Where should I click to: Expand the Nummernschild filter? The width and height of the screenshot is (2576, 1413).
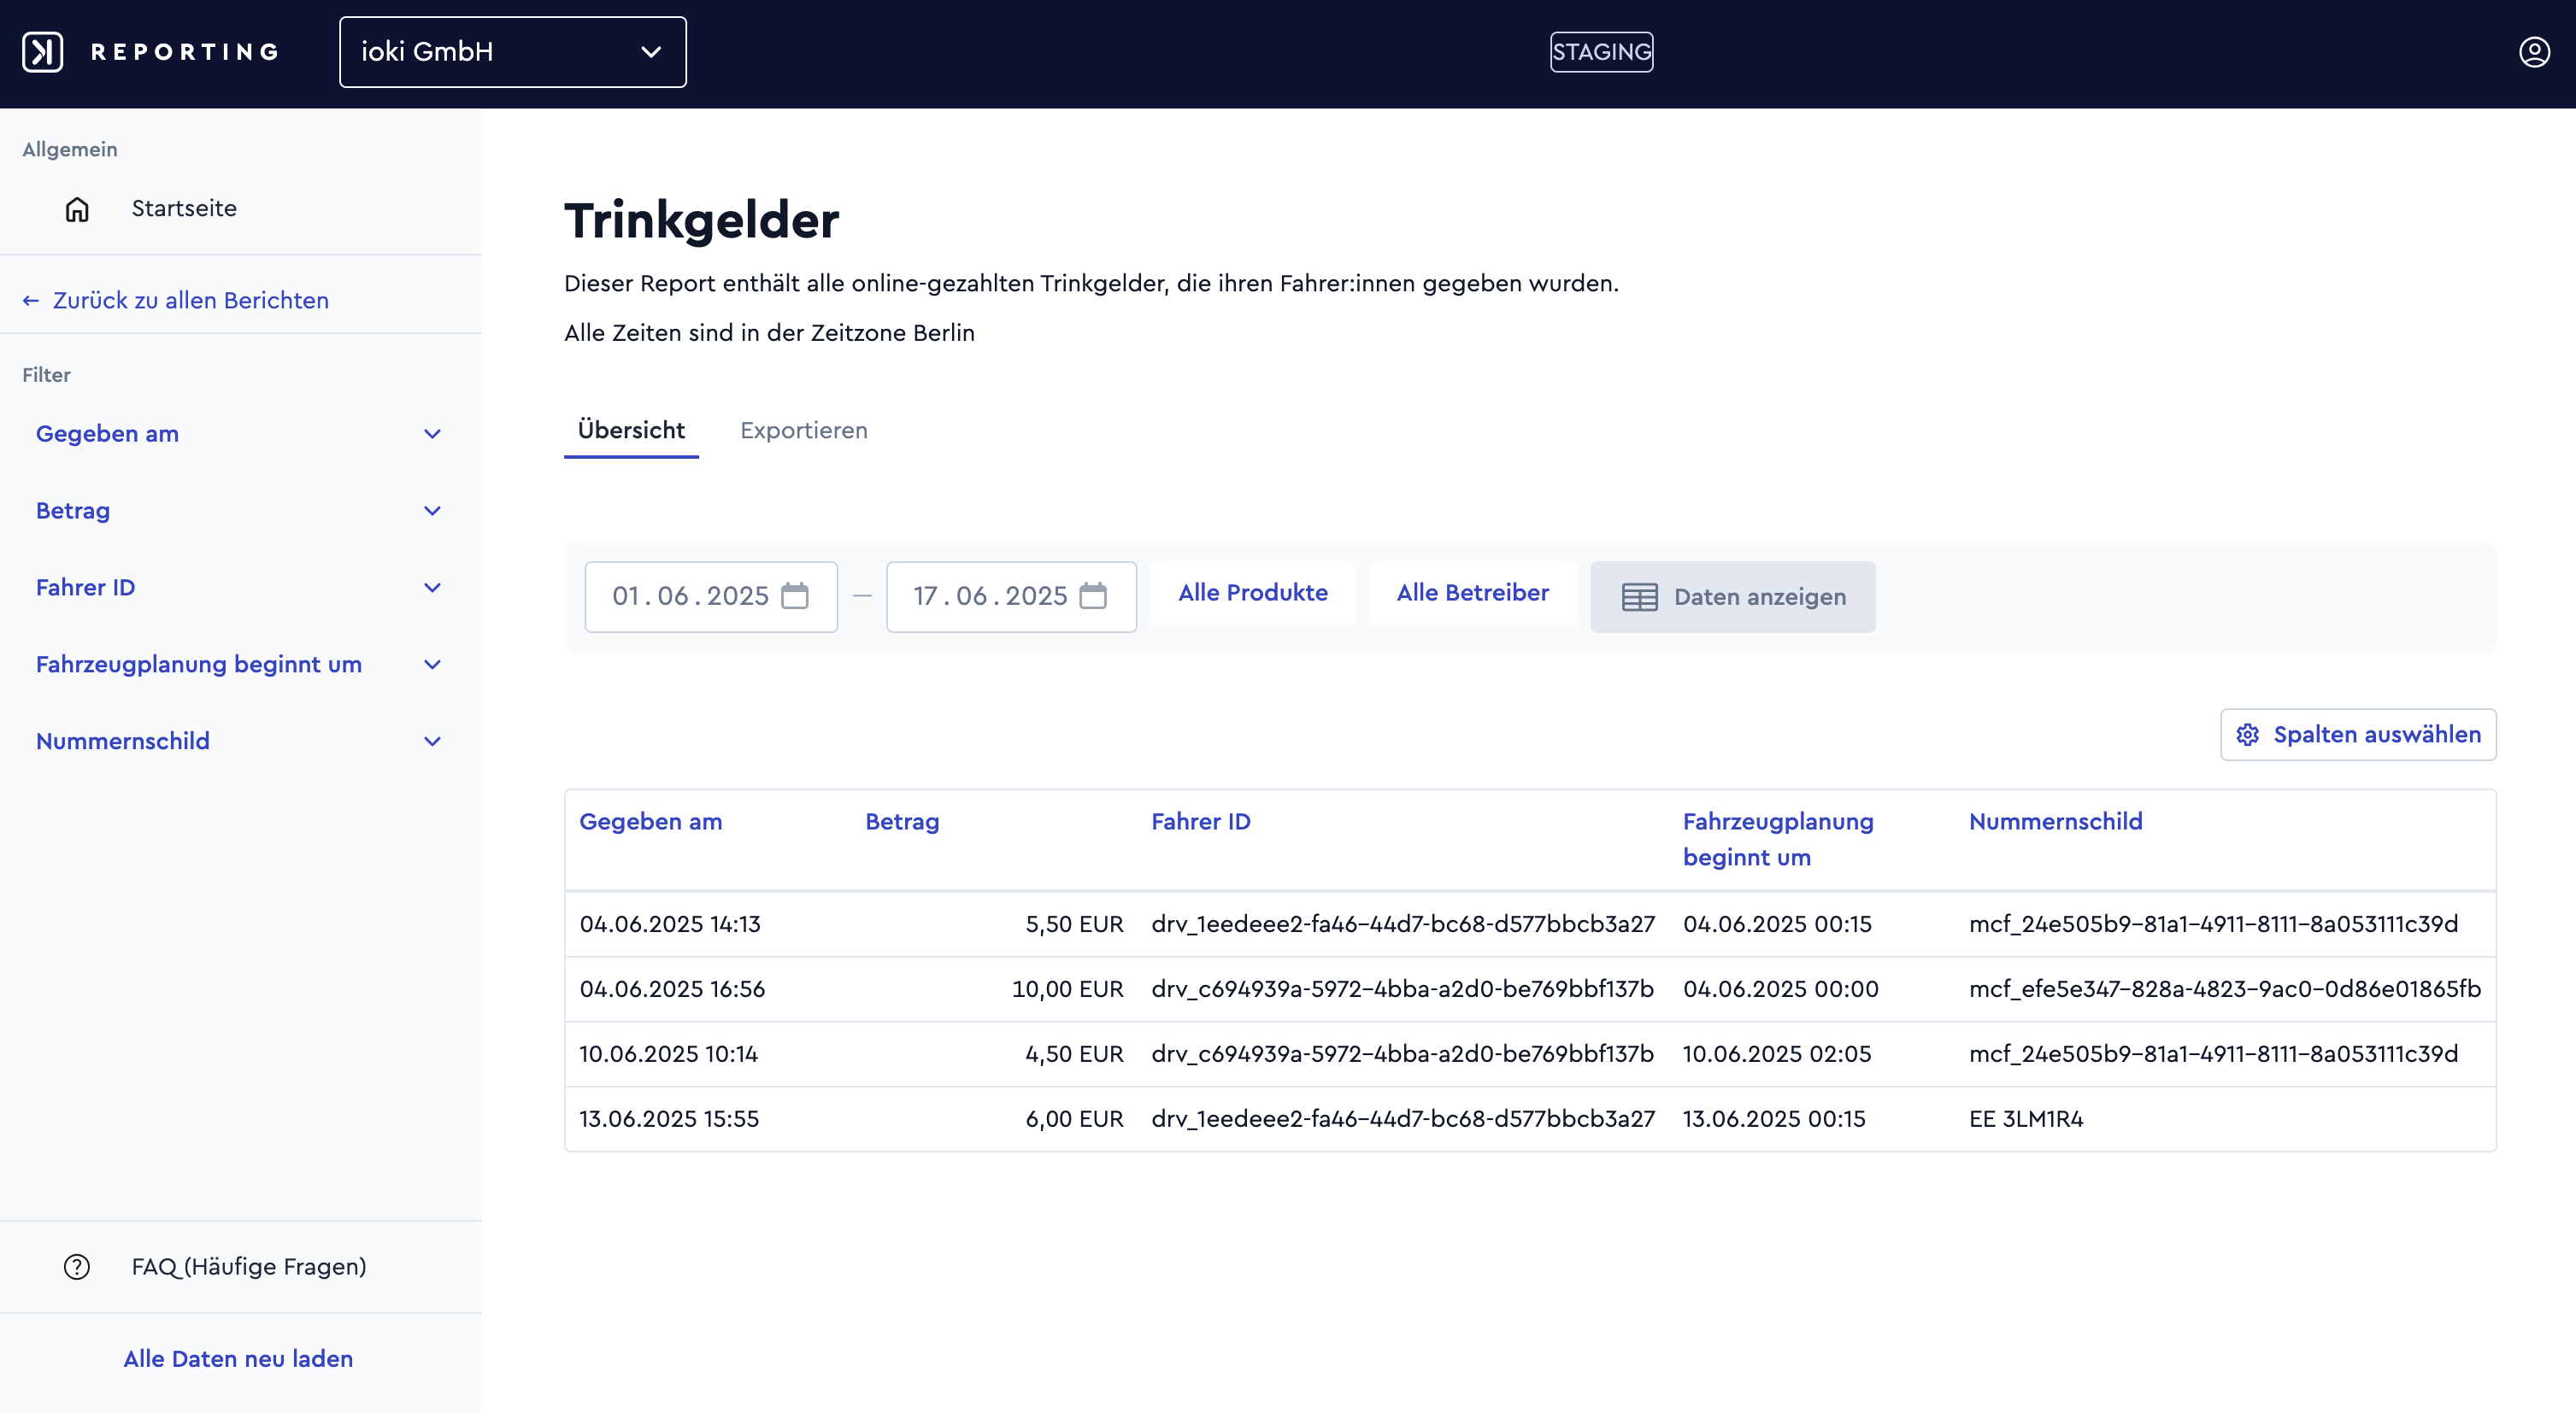(240, 742)
